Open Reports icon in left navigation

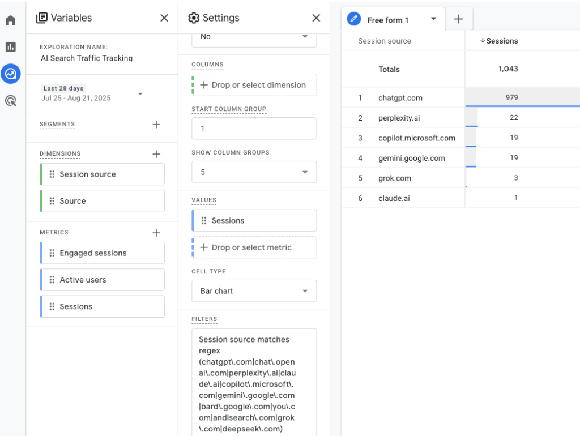[x=11, y=47]
